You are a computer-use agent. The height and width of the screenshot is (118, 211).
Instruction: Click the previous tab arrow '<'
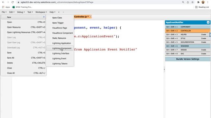(x=59, y=12)
